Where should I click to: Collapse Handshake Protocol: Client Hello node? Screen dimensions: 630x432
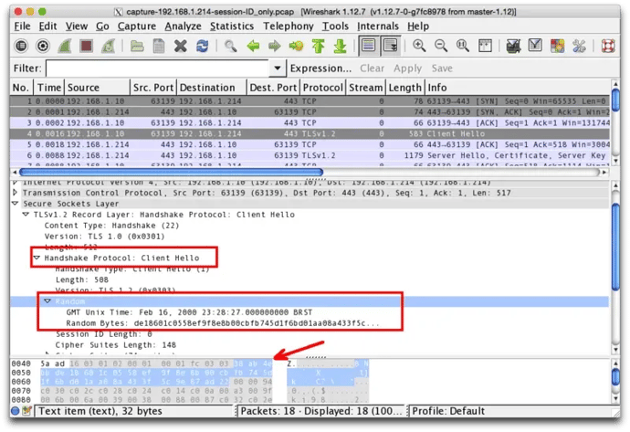[x=37, y=258]
